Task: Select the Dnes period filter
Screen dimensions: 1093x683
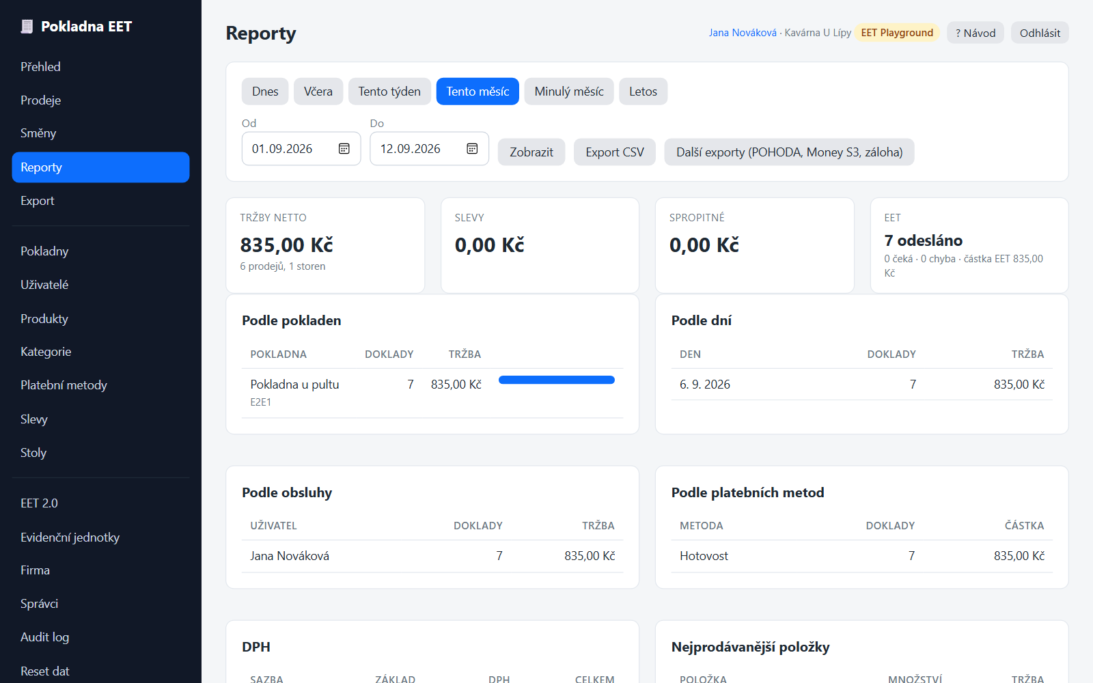Action: tap(265, 92)
